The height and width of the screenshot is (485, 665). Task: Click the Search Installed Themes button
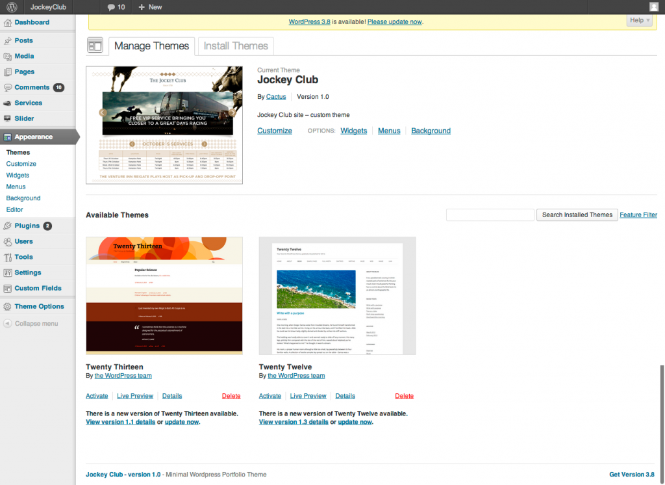coord(577,215)
